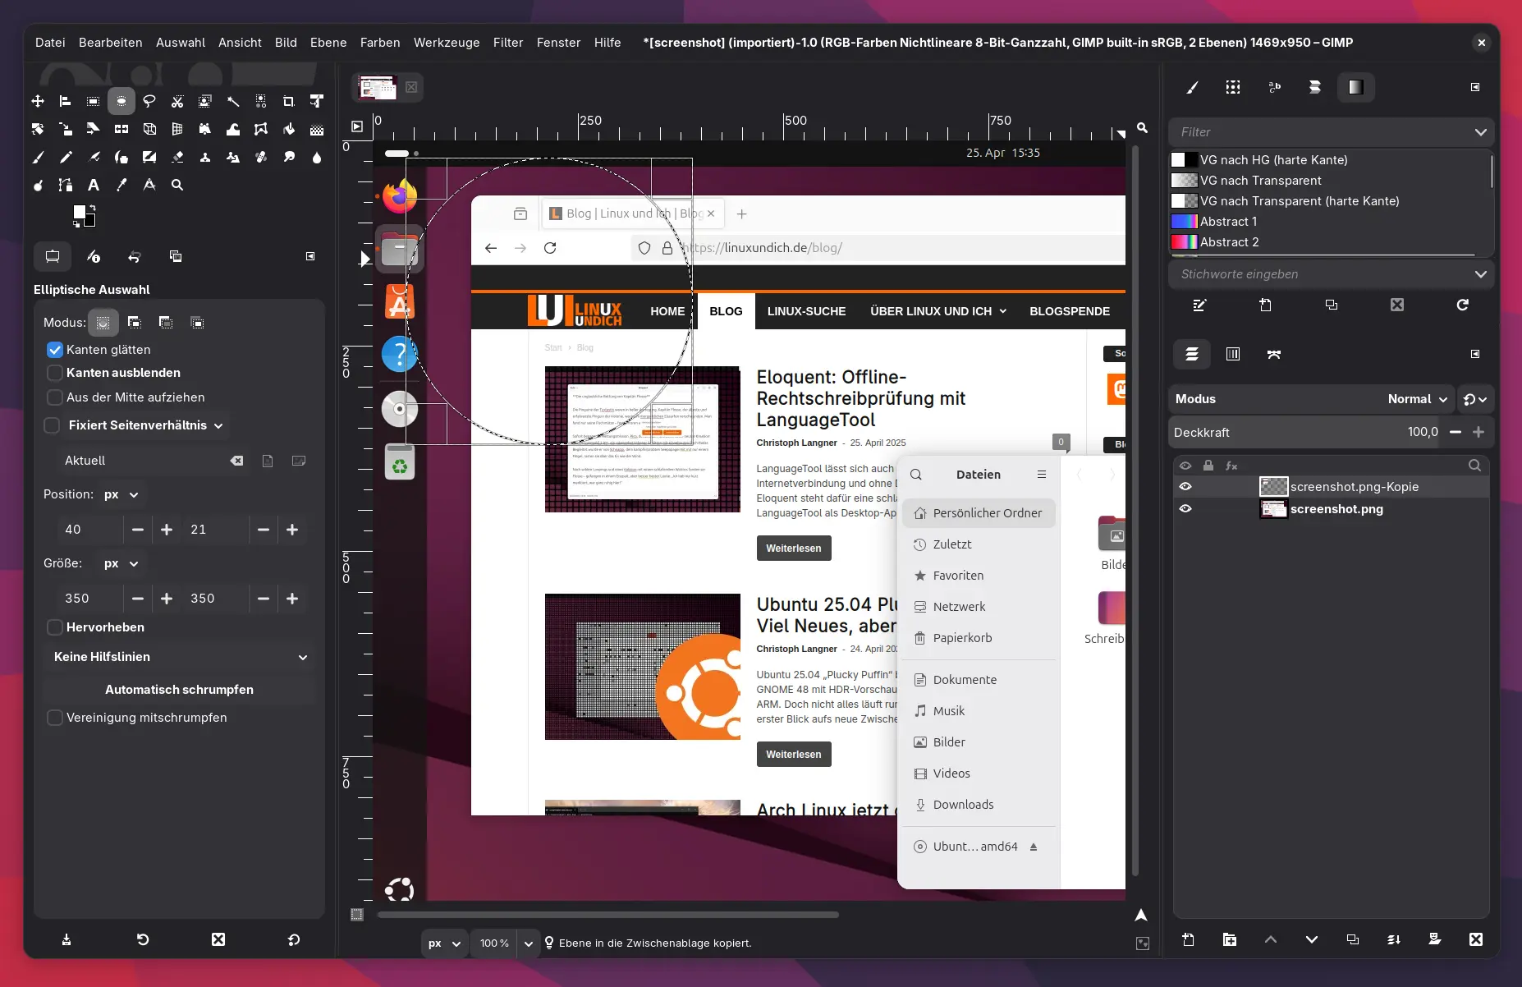The height and width of the screenshot is (987, 1522).
Task: Open the Ebene menu
Action: click(x=328, y=43)
